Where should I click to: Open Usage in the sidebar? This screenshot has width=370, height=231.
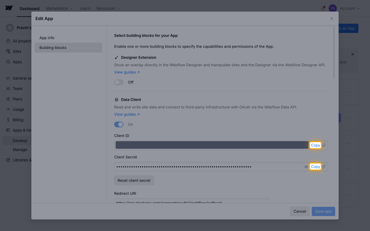(x=18, y=109)
